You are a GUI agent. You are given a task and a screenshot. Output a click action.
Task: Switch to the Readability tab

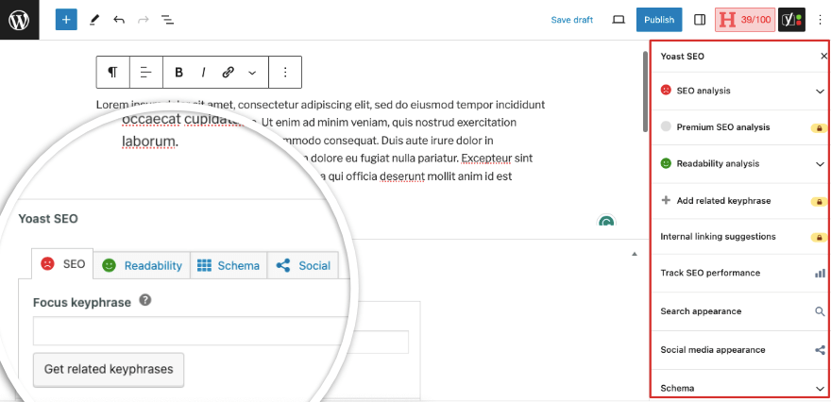point(142,265)
